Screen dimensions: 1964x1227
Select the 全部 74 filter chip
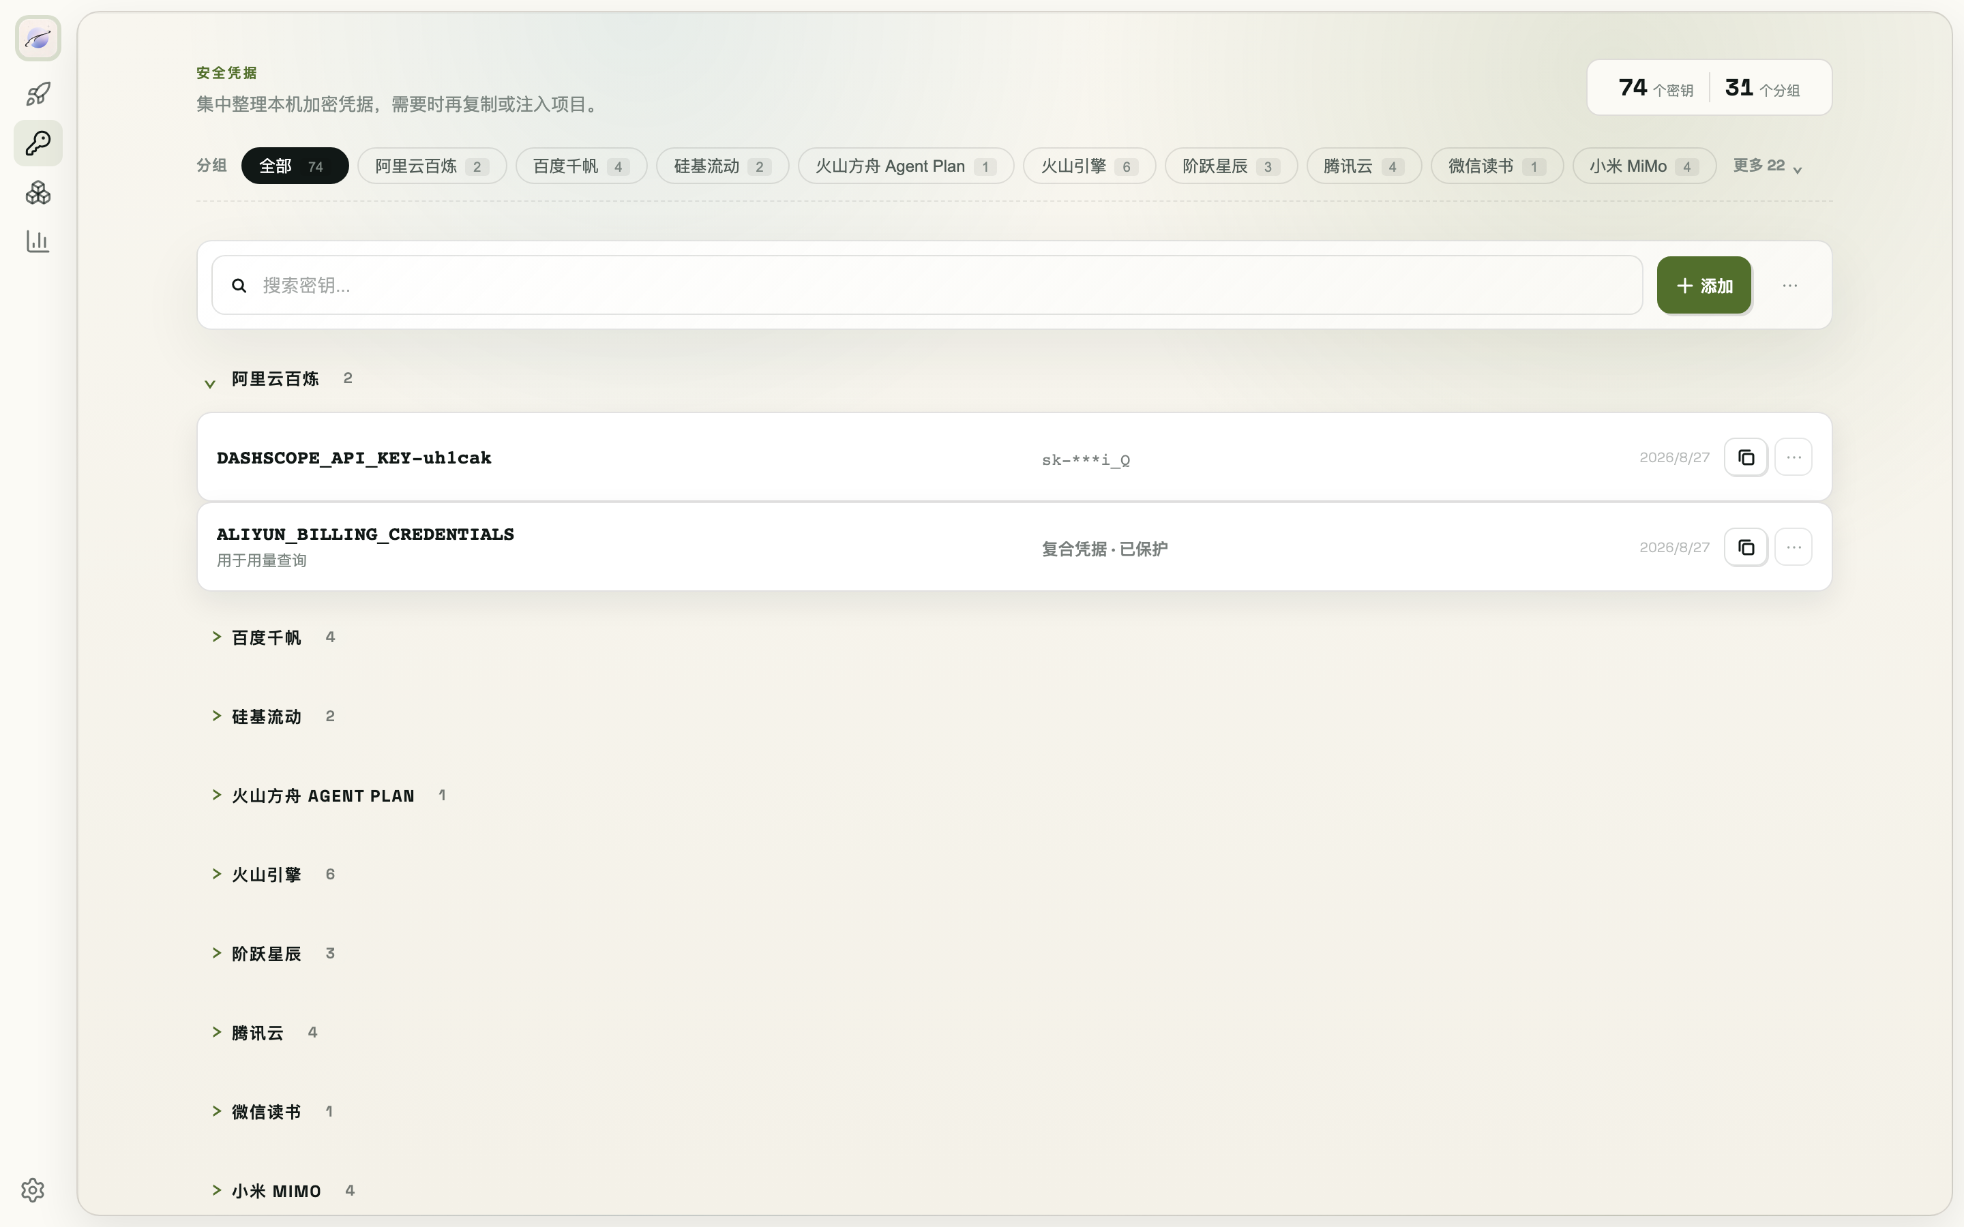295,166
